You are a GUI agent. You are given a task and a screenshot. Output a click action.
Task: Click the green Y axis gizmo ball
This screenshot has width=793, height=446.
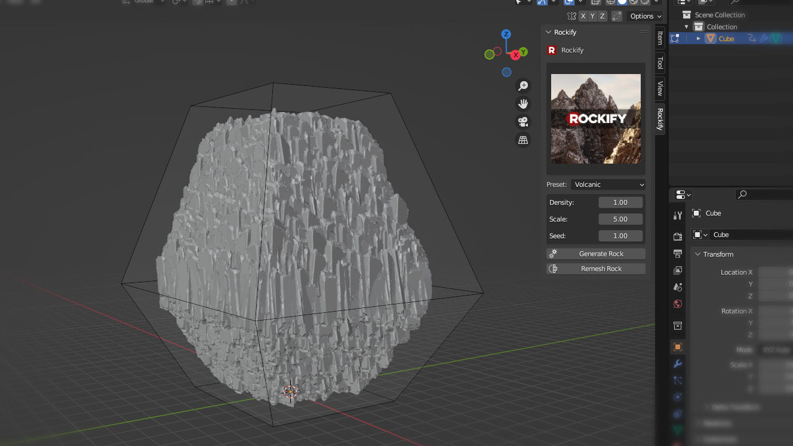523,52
